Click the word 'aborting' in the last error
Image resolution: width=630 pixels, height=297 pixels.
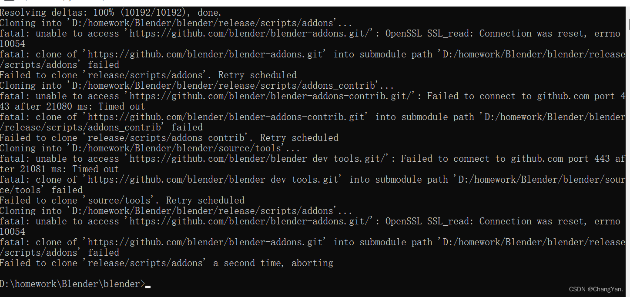click(x=312, y=263)
